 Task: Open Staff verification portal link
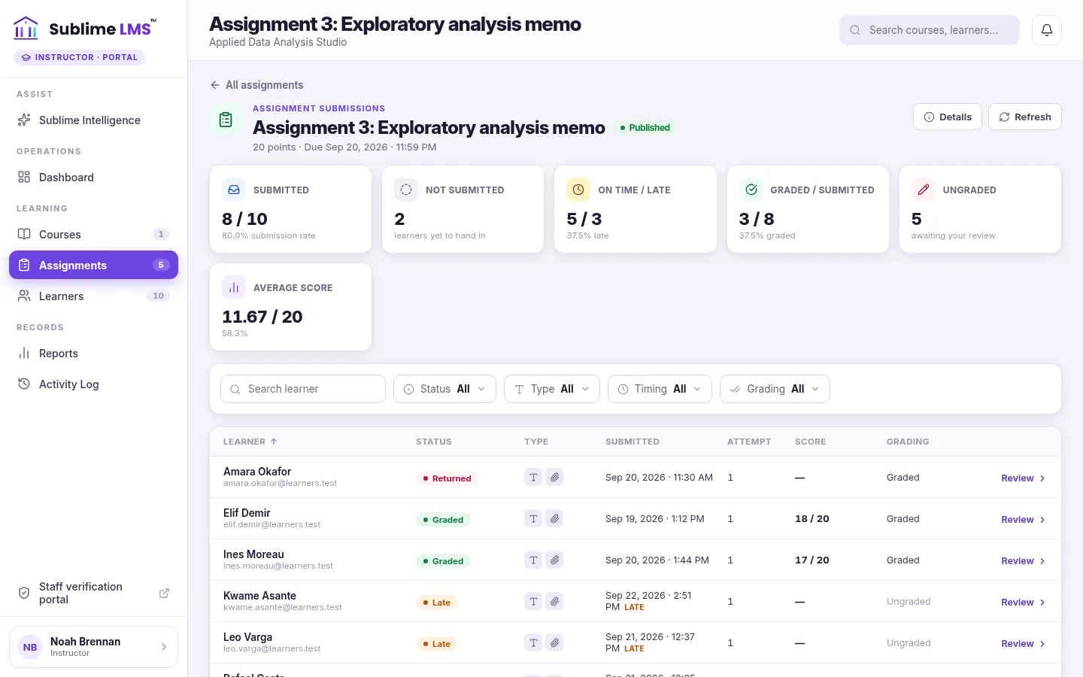click(x=93, y=593)
